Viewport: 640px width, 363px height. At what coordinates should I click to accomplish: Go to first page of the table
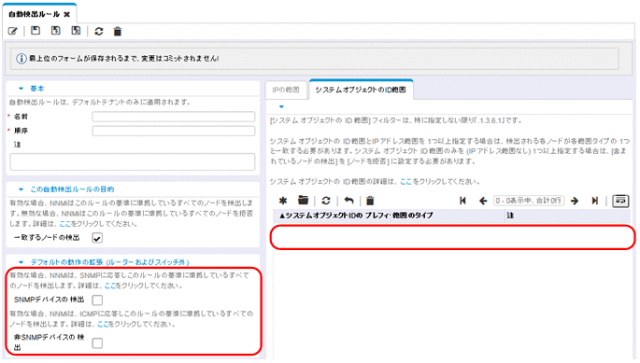pyautogui.click(x=462, y=201)
